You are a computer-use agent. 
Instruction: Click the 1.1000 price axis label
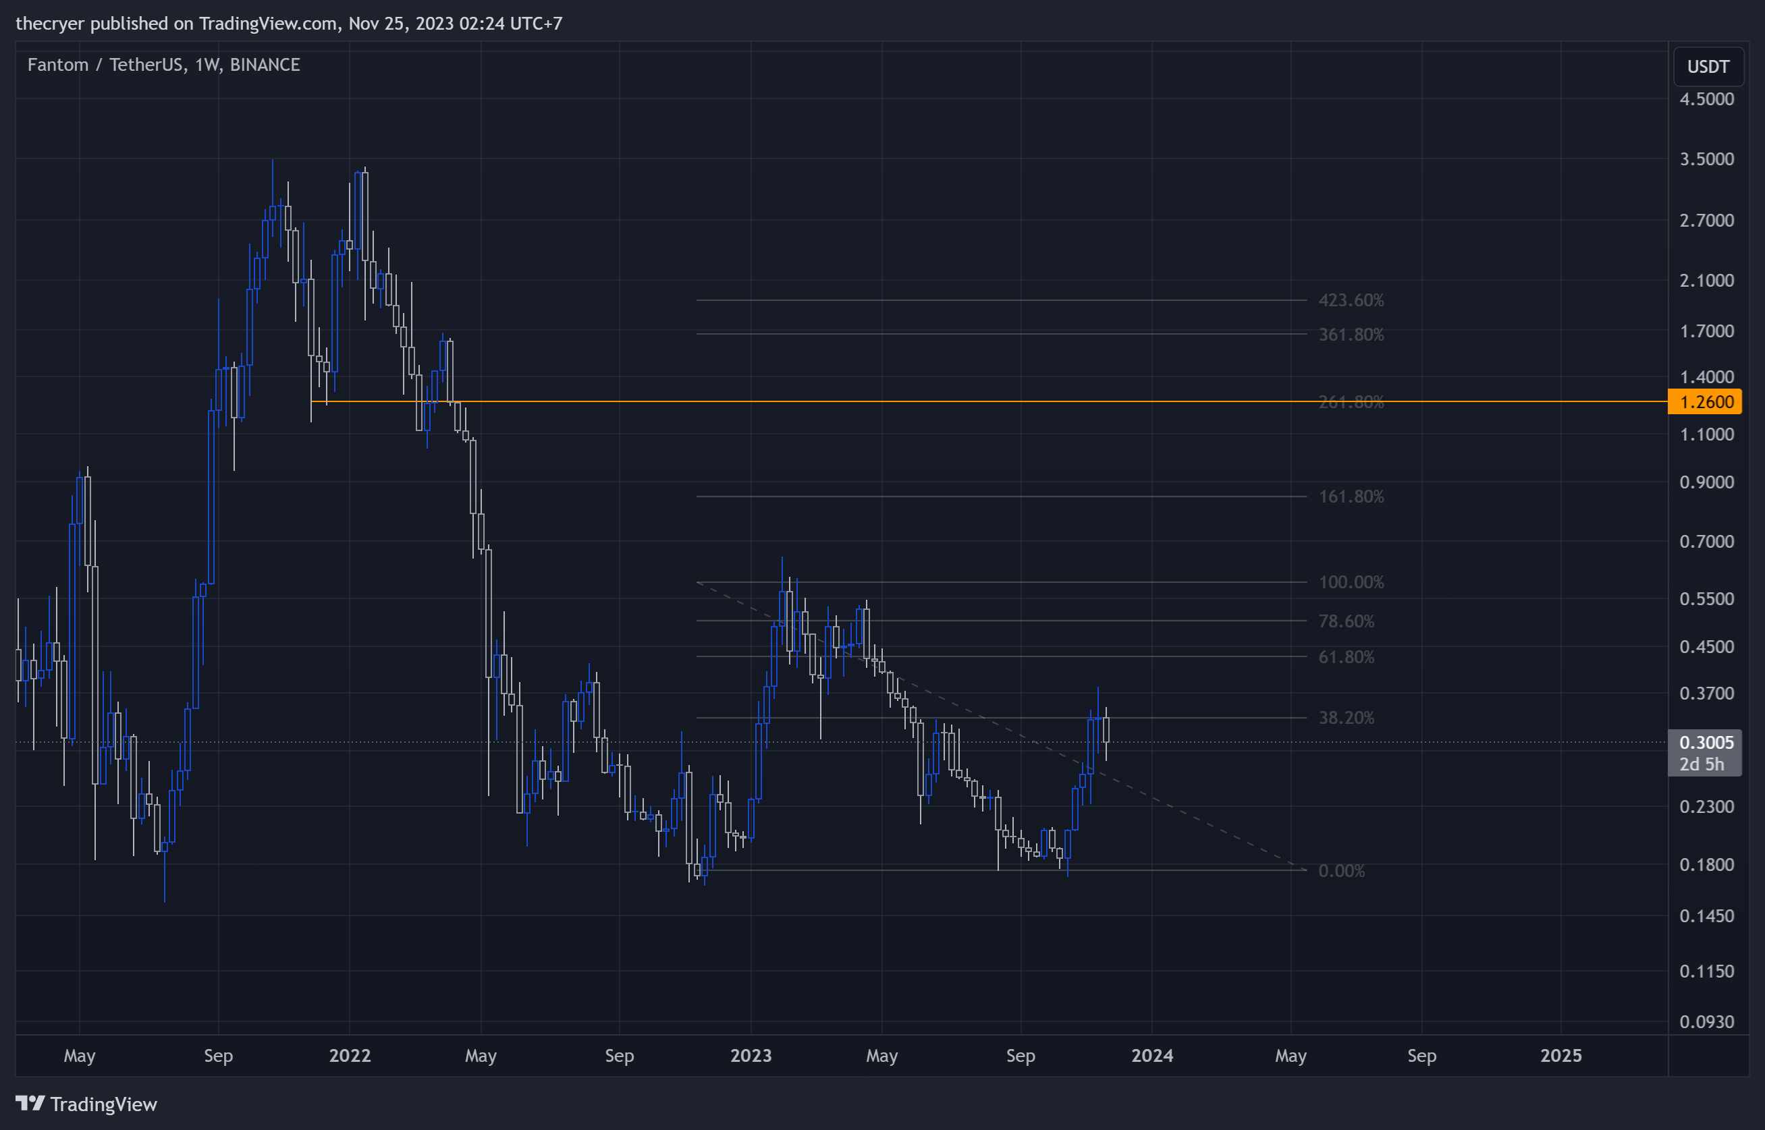click(1707, 435)
